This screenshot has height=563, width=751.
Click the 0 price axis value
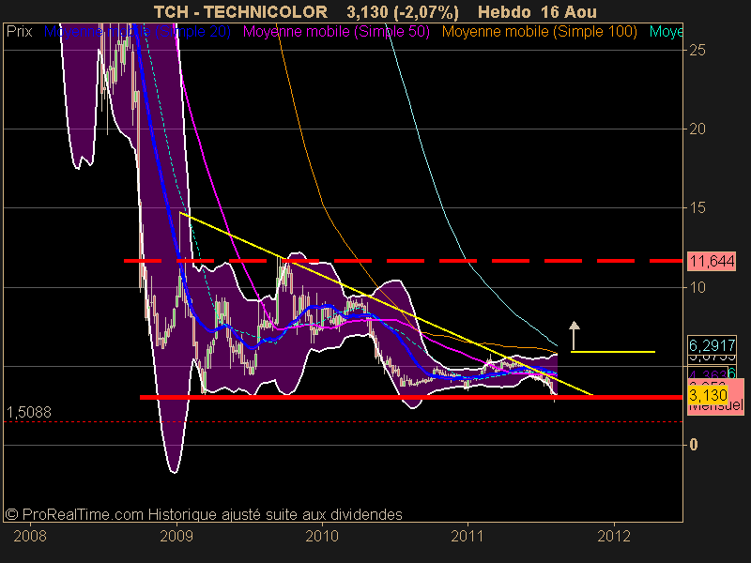tap(693, 445)
